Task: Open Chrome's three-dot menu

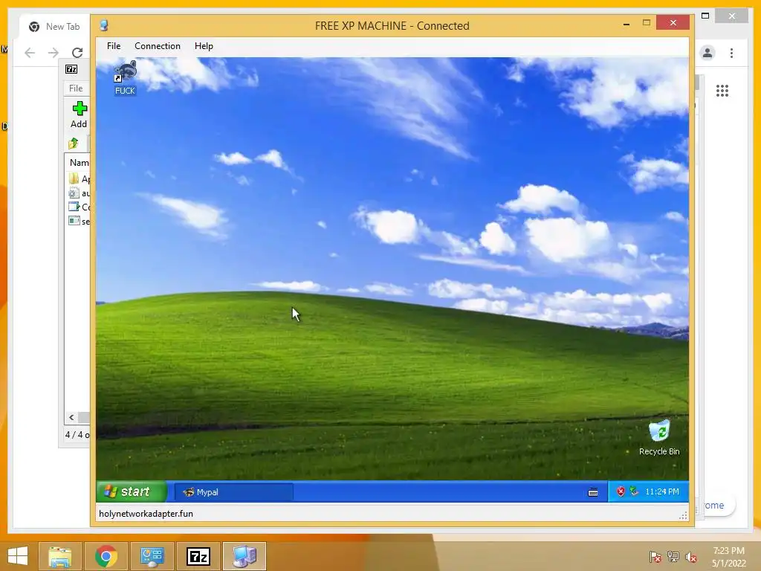Action: (x=731, y=53)
